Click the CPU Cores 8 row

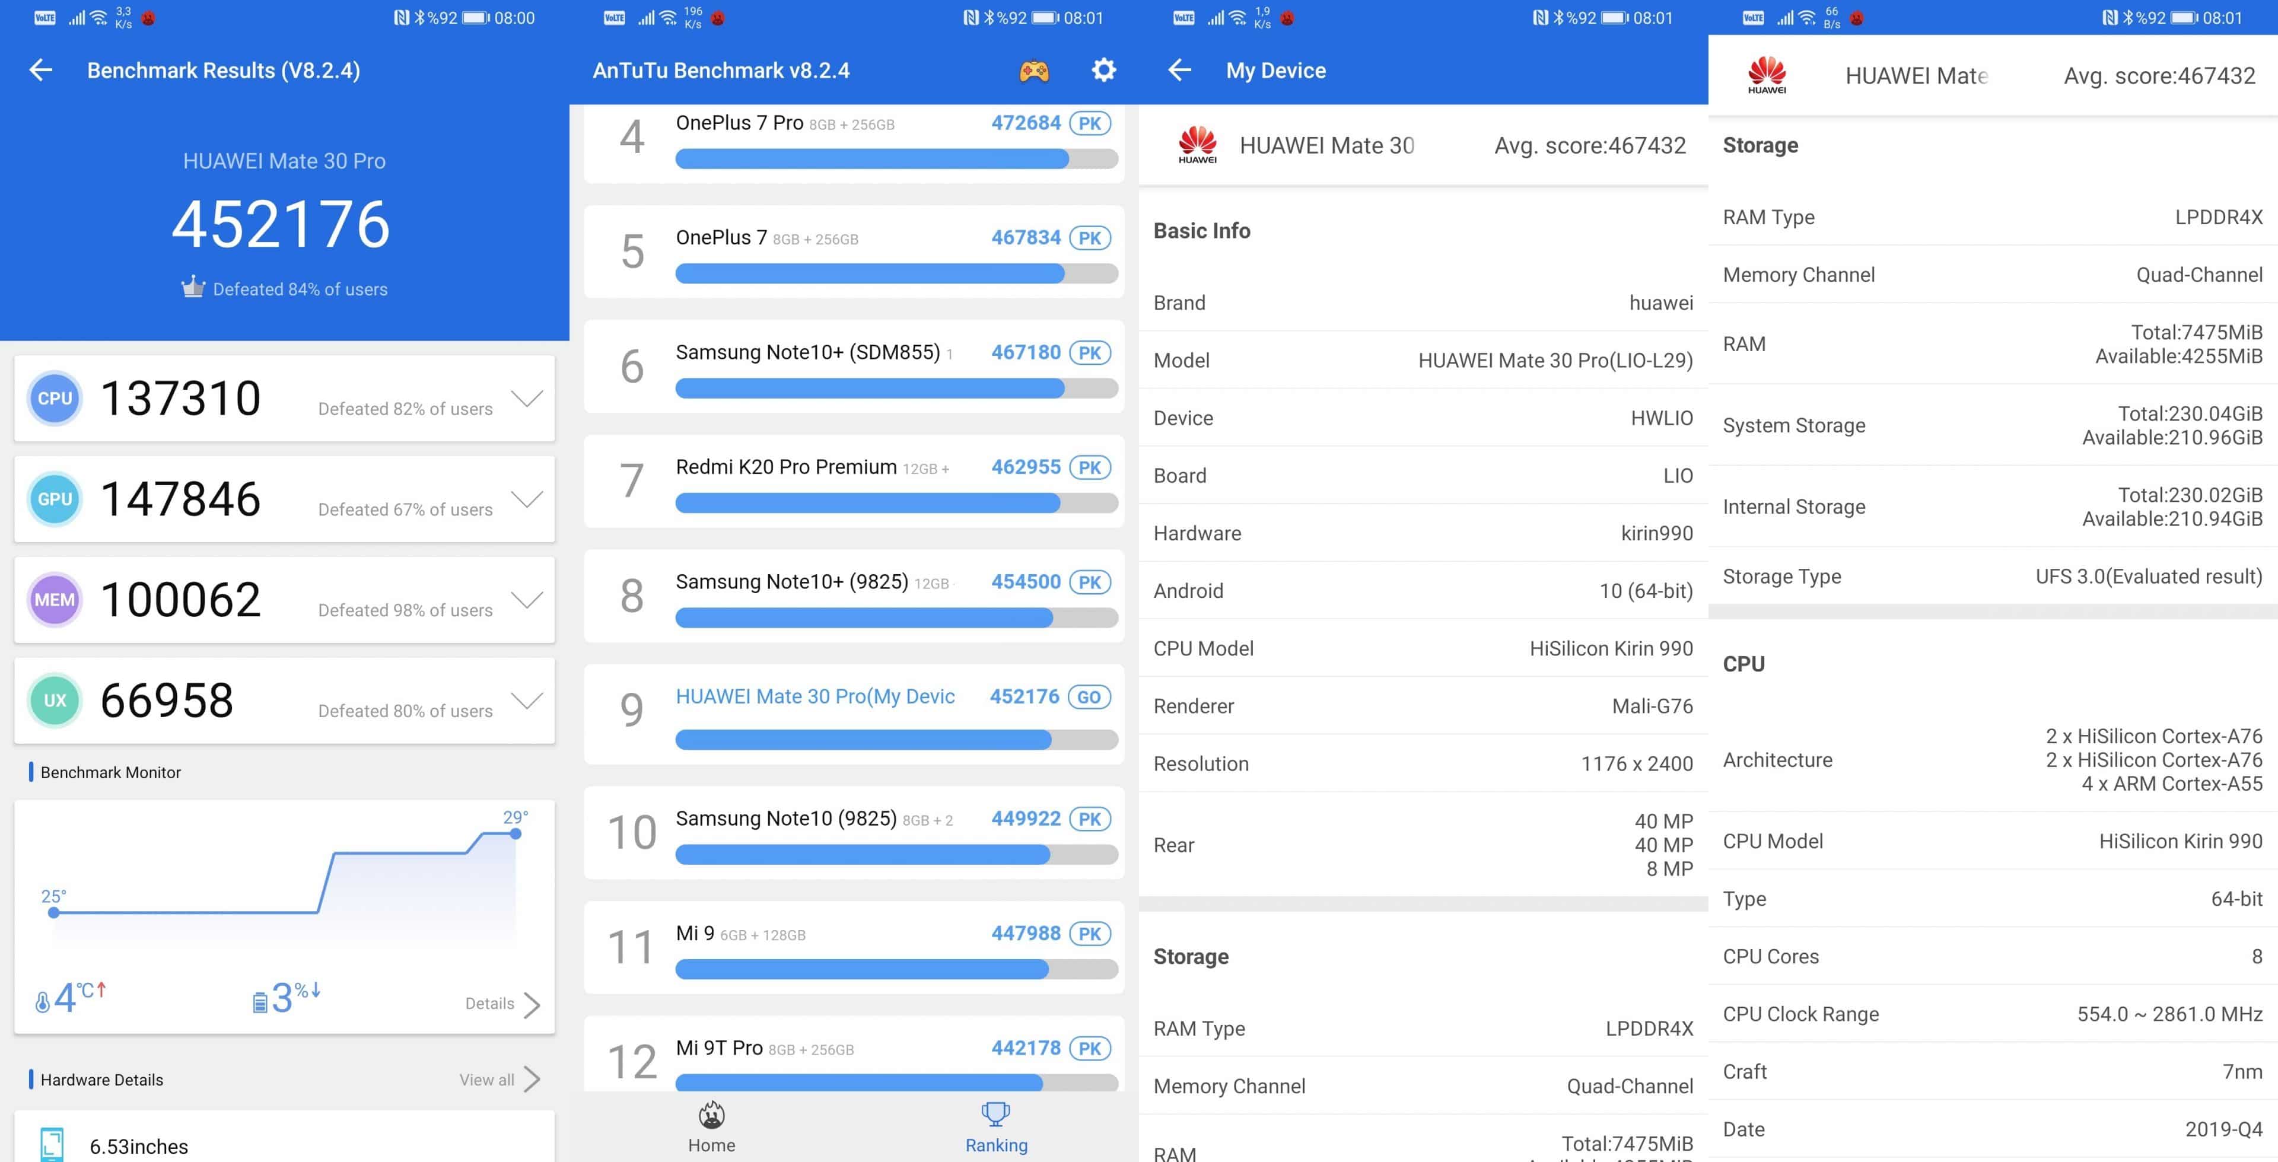coord(1993,957)
